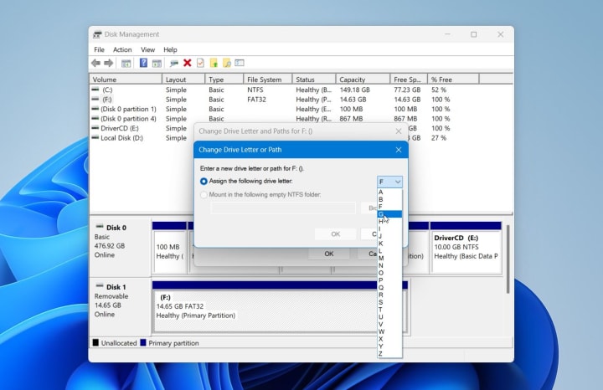This screenshot has width=603, height=390.
Task: Click the Disk Management title bar app icon
Action: [97, 34]
